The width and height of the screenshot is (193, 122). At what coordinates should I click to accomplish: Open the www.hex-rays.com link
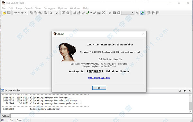[x=99, y=78]
